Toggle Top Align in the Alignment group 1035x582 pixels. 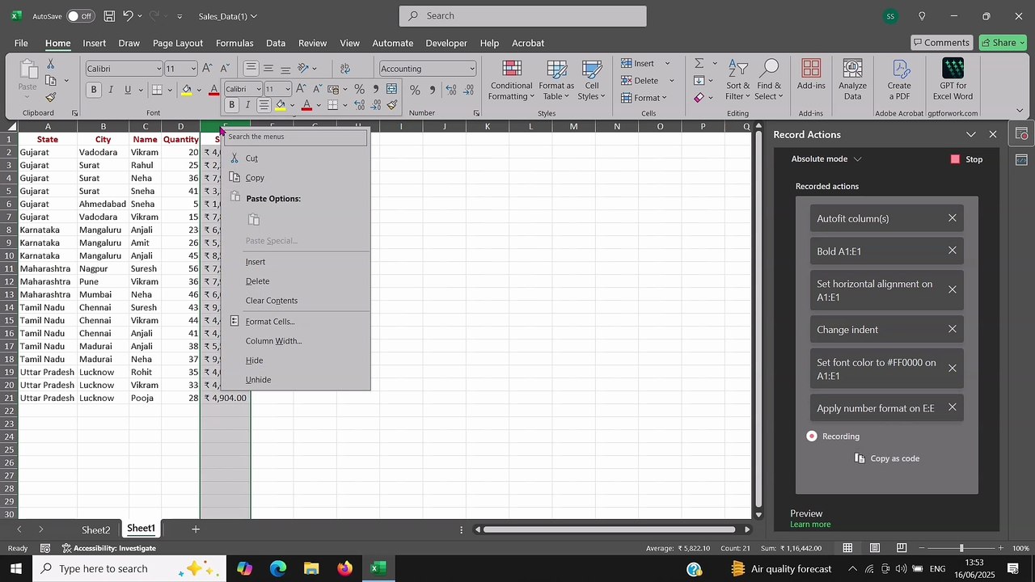[251, 69]
